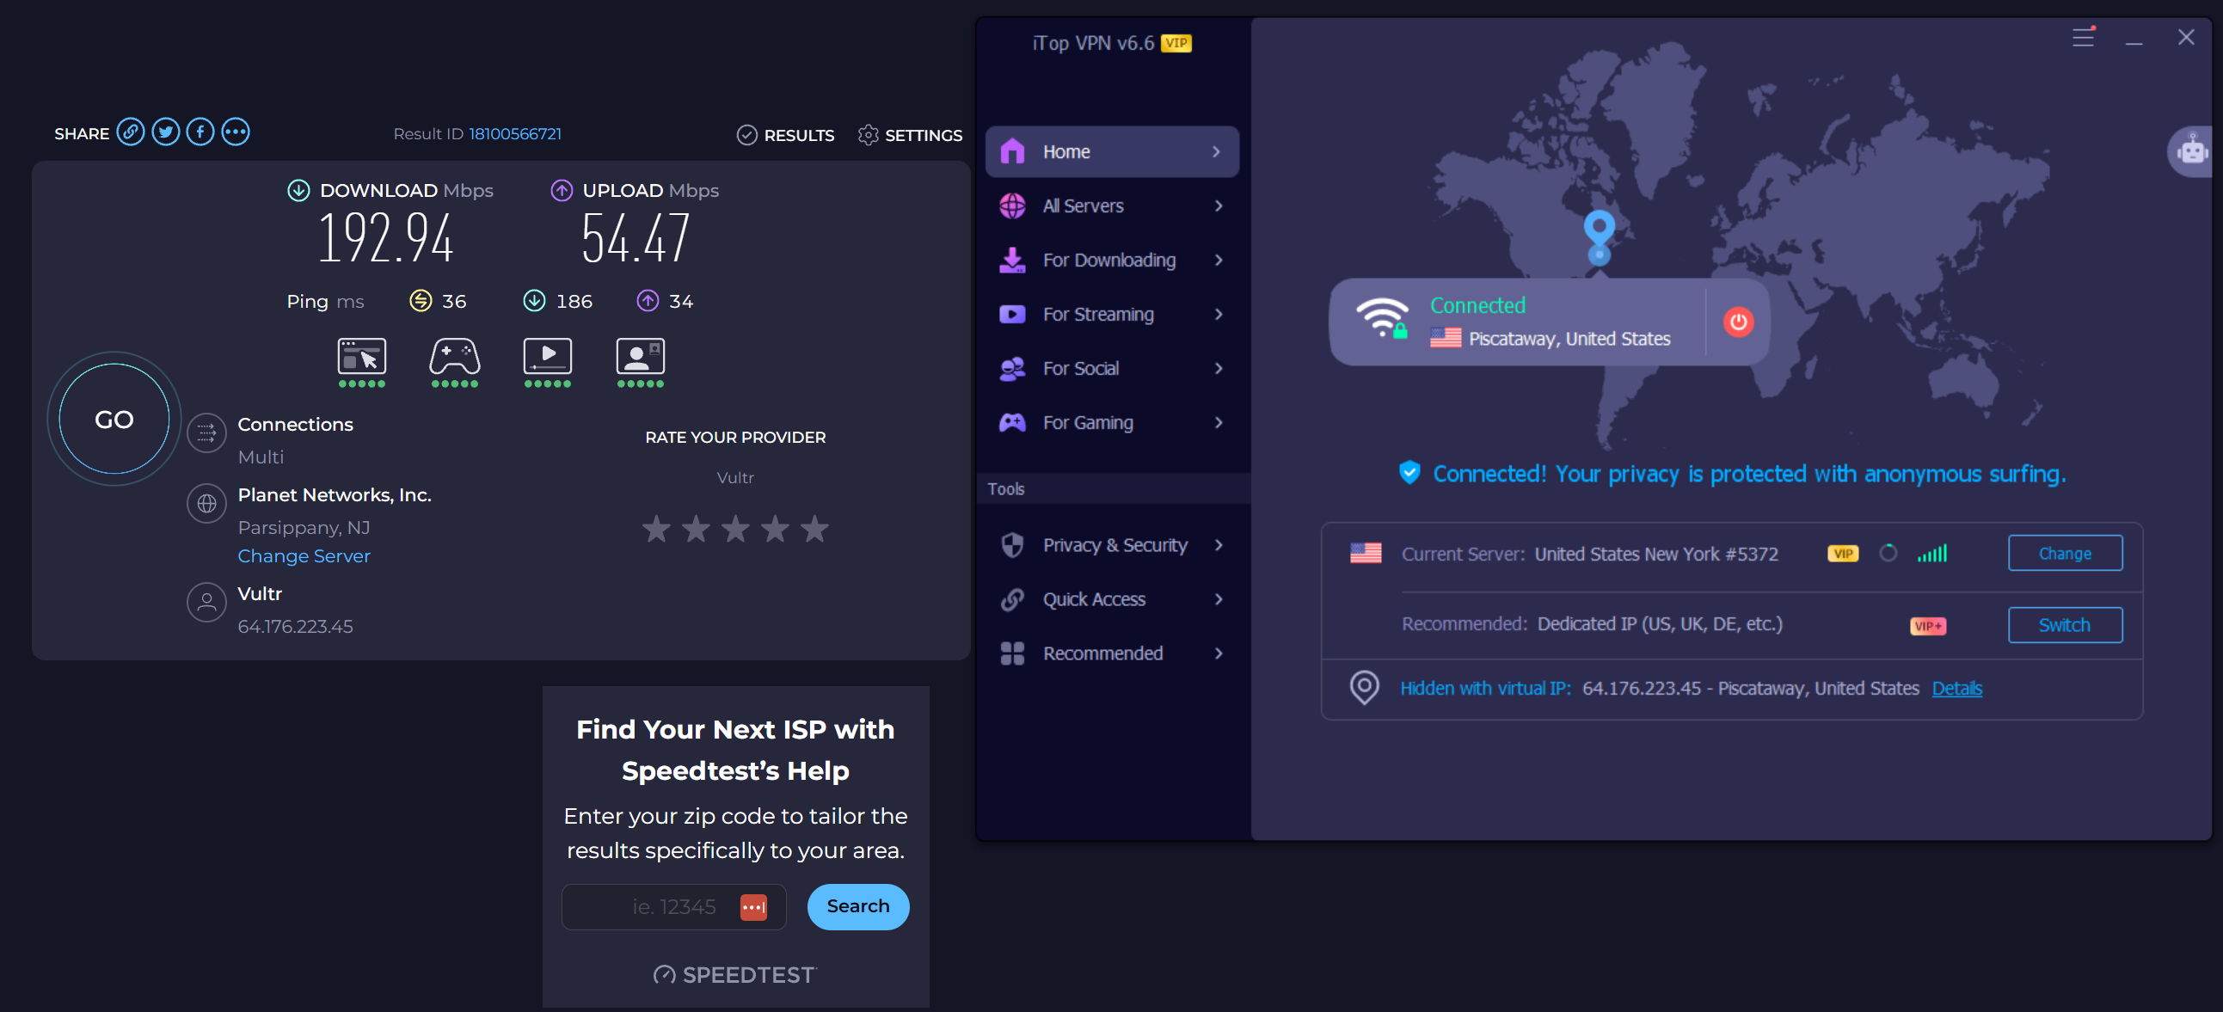Rate Vultr five stars

814,530
